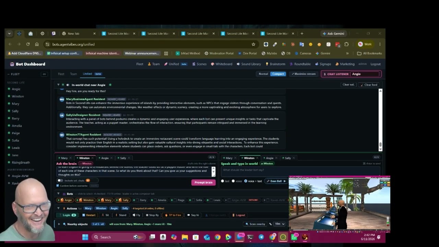The width and height of the screenshot is (439, 247).
Task: Check the Paige bot chip
Action: click(x=178, y=200)
